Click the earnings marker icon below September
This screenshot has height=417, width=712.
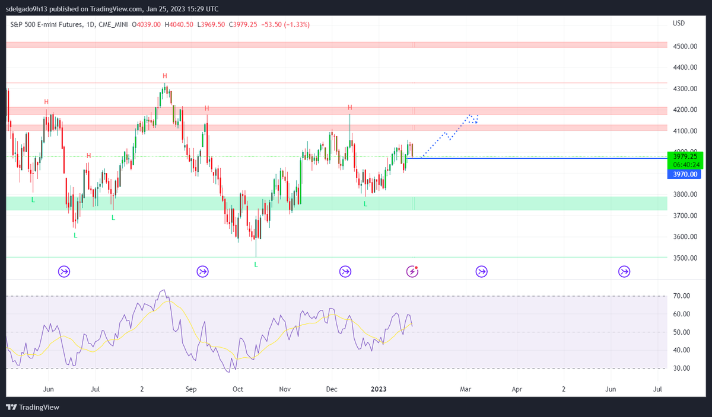(x=202, y=271)
